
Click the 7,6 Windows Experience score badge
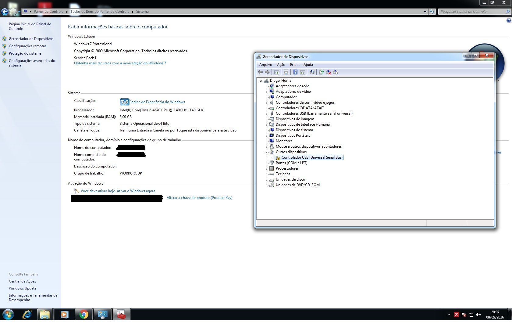click(x=124, y=102)
